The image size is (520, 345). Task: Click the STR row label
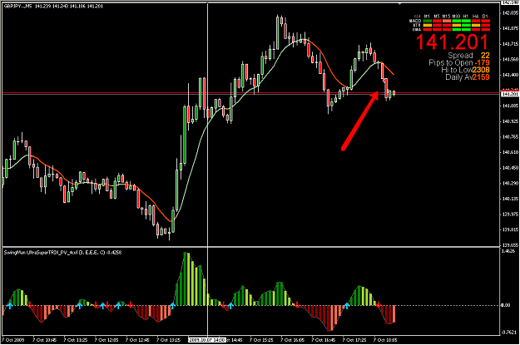tap(417, 25)
